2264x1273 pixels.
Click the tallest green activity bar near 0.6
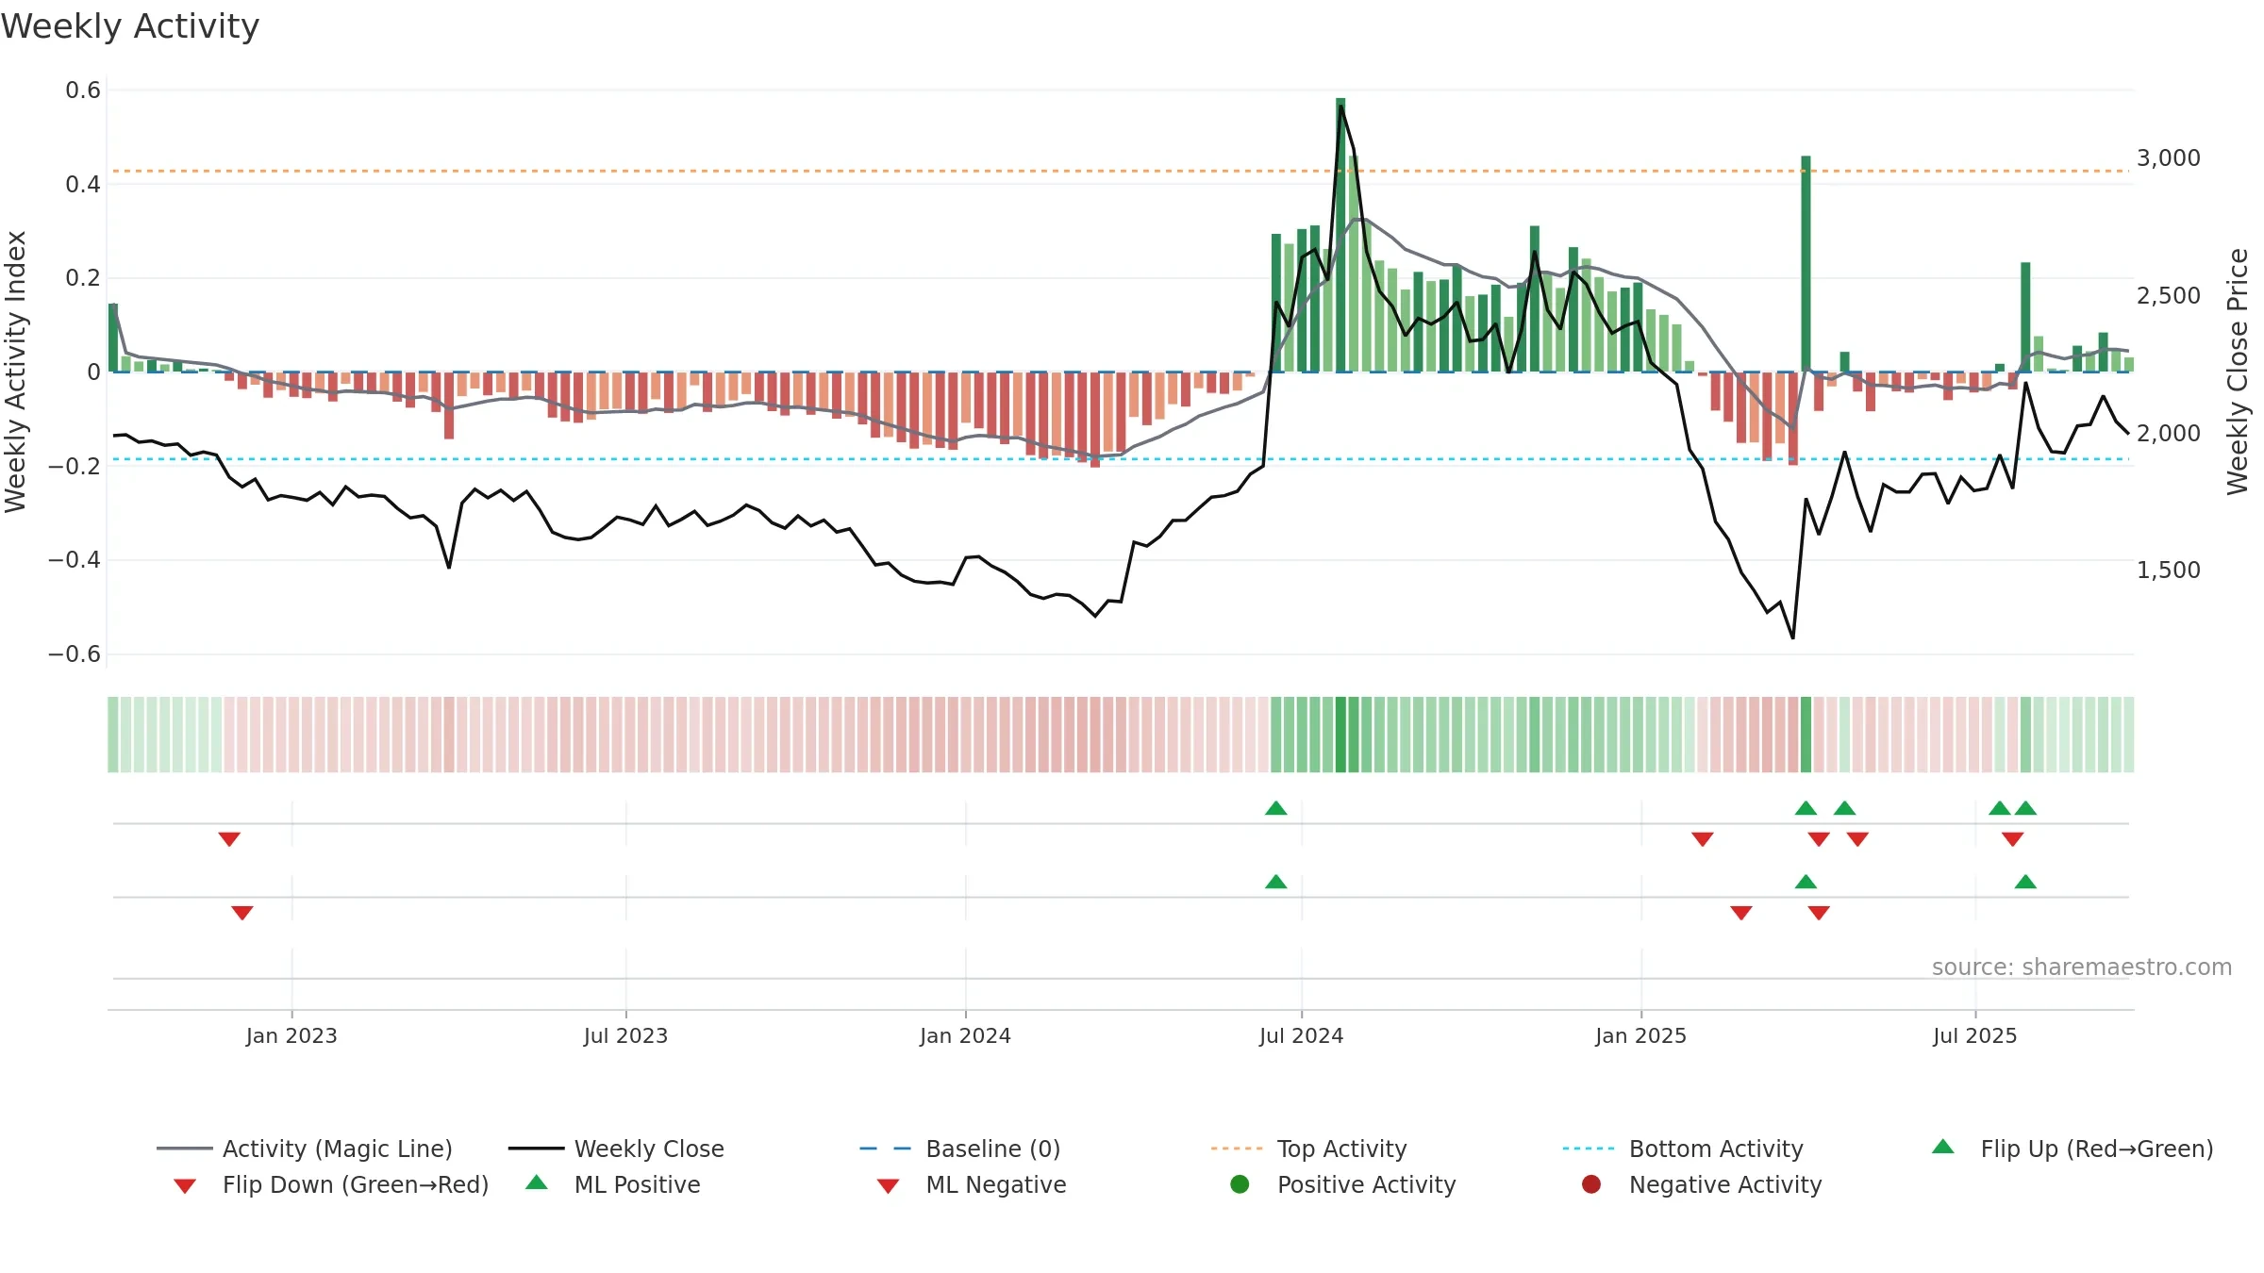point(1340,235)
